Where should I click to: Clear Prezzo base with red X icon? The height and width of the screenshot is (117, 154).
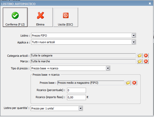point(134,83)
